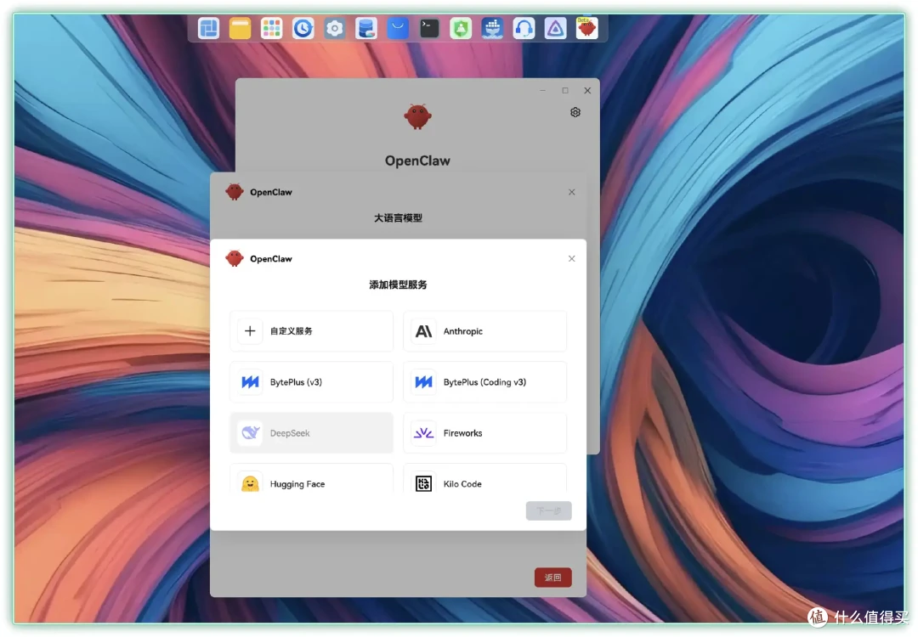Image resolution: width=918 pixels, height=637 pixels.
Task: Click the 大语言模型 heading text
Action: tap(398, 218)
